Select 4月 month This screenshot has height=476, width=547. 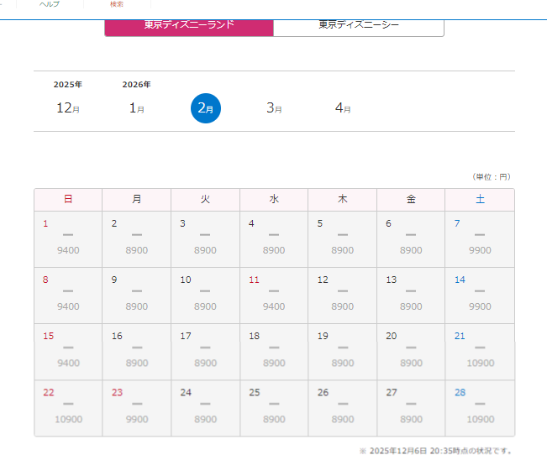pyautogui.click(x=343, y=108)
